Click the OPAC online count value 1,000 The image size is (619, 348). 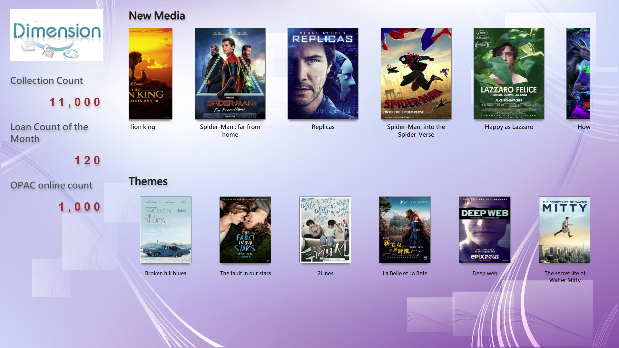pos(80,207)
